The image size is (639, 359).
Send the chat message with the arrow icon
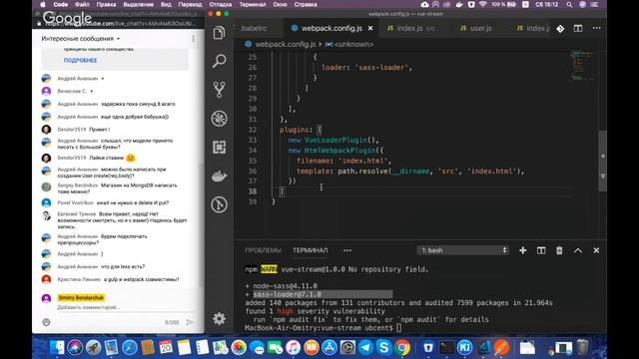[x=190, y=322]
